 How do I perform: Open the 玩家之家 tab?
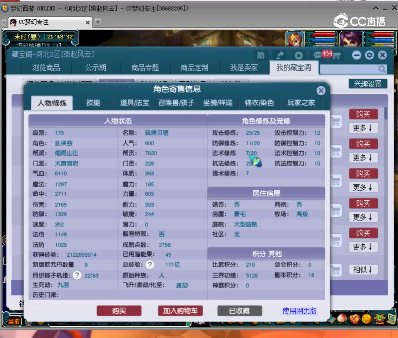point(301,103)
